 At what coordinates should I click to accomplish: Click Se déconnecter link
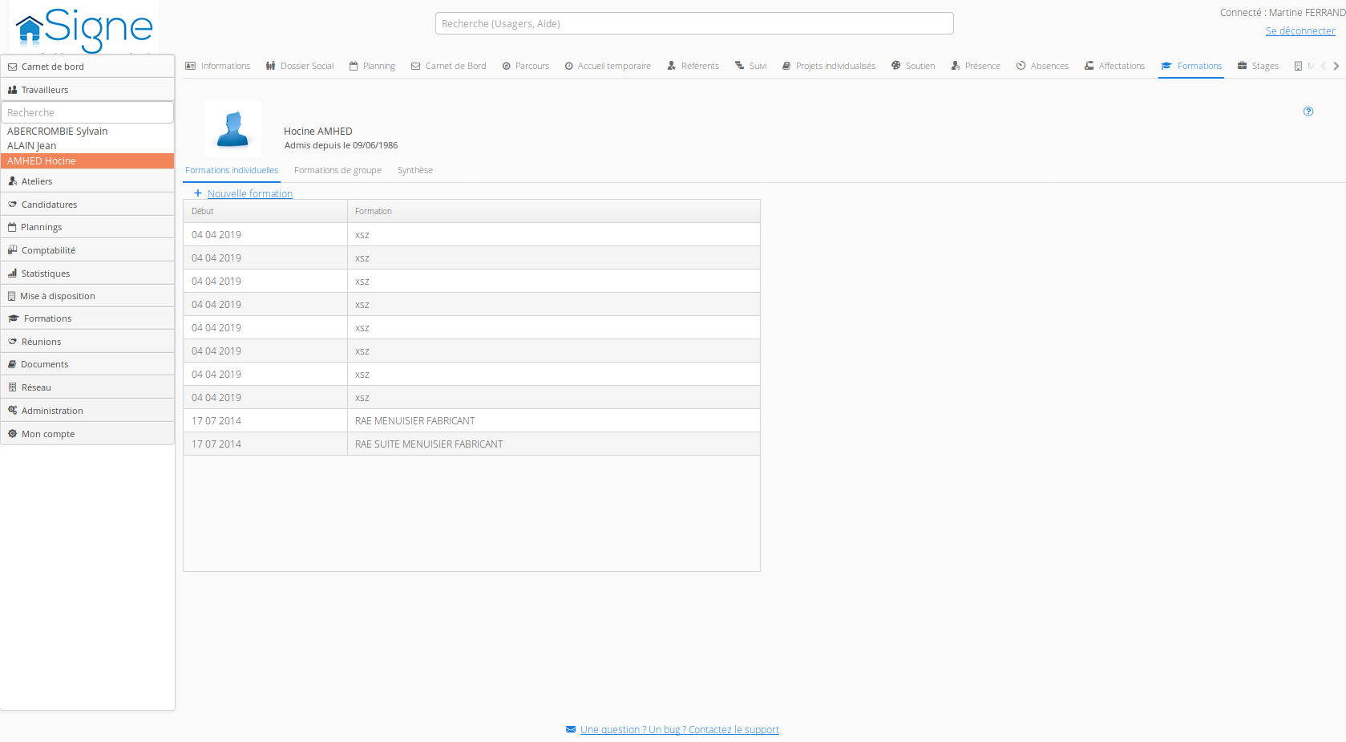click(1300, 30)
